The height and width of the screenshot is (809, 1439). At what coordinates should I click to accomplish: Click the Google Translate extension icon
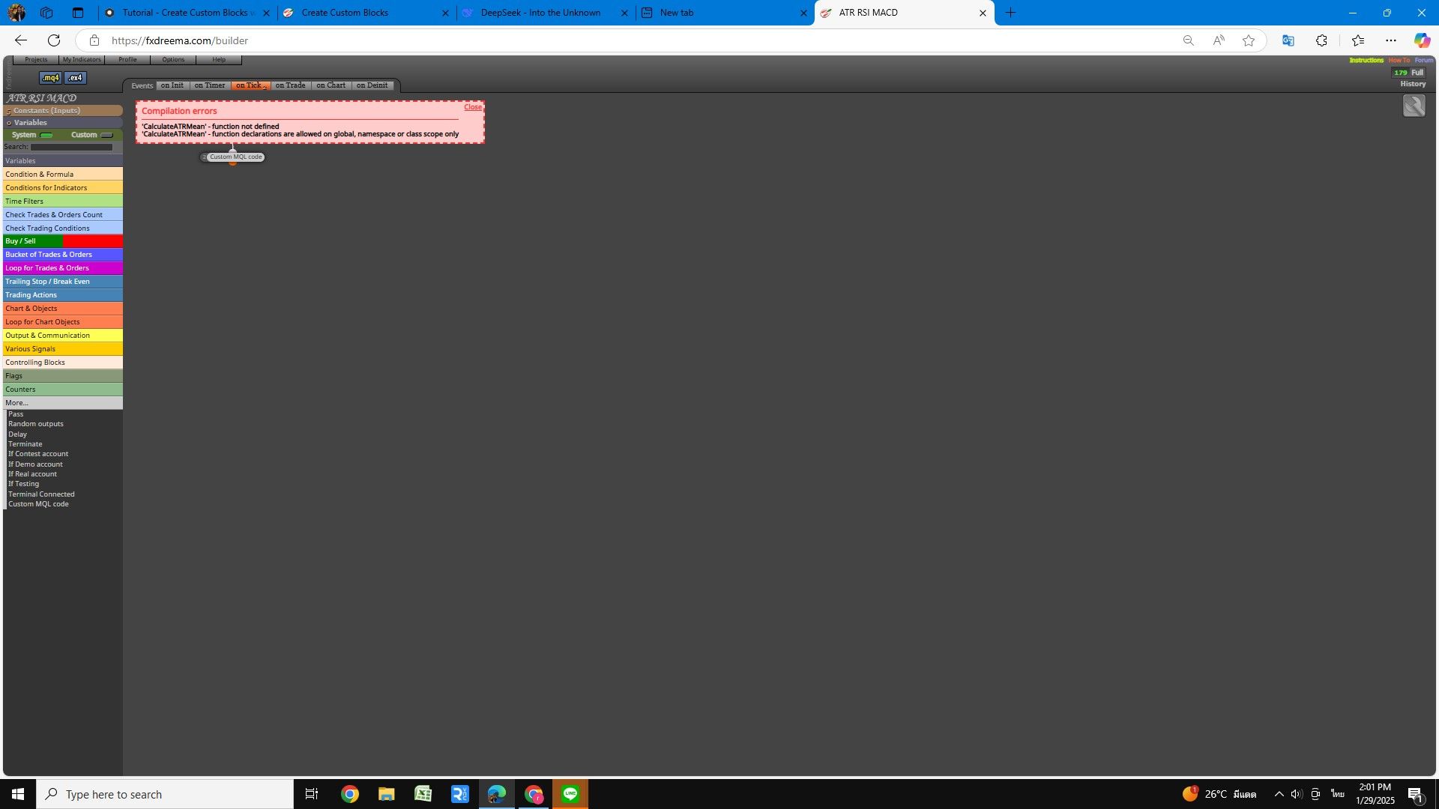1288,40
